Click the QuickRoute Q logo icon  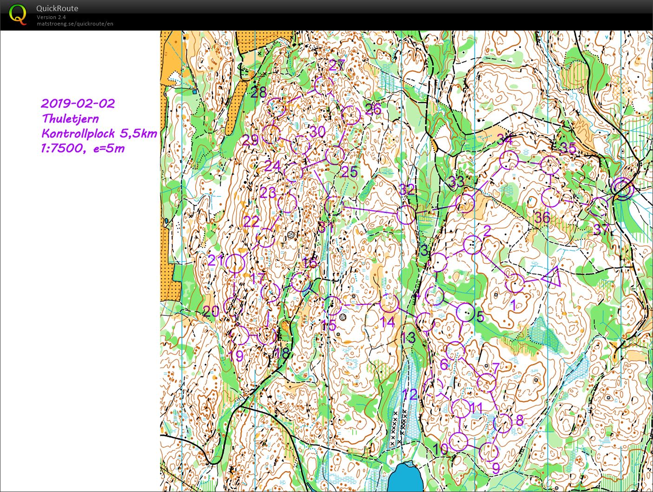point(18,14)
